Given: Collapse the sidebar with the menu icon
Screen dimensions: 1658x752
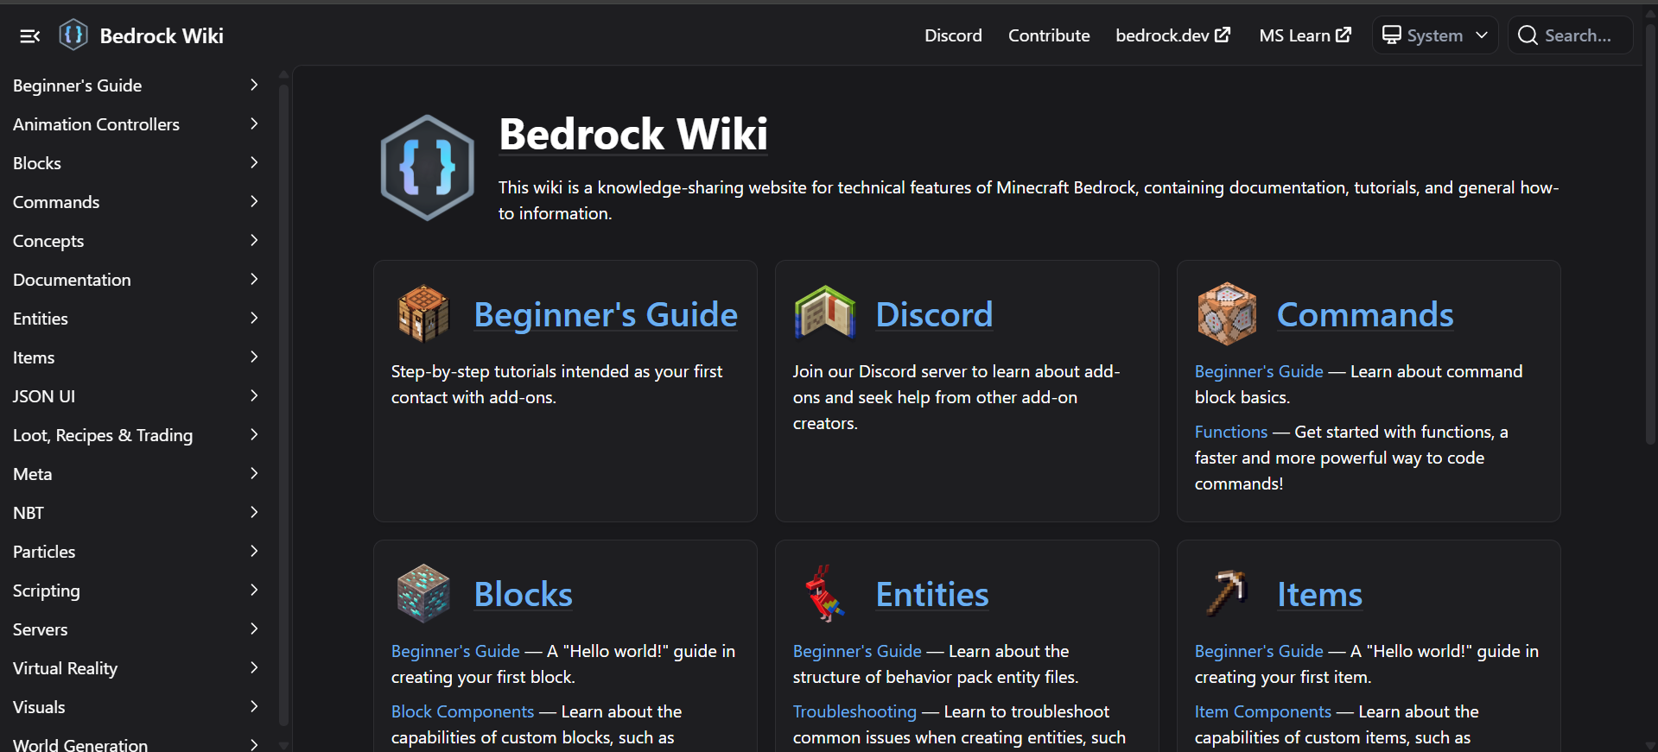Looking at the screenshot, I should coord(30,35).
